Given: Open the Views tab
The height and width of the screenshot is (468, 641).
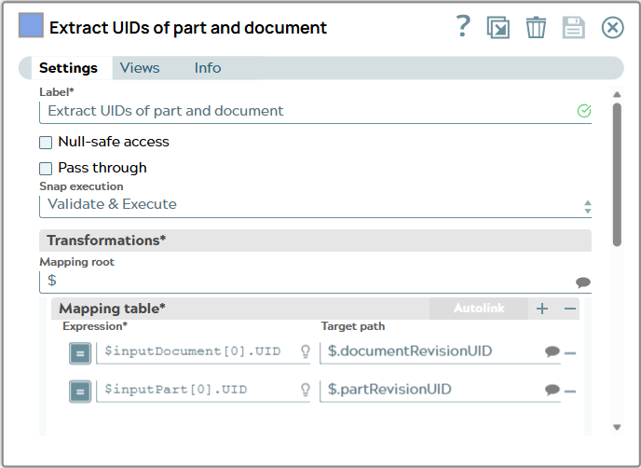Looking at the screenshot, I should tap(140, 68).
